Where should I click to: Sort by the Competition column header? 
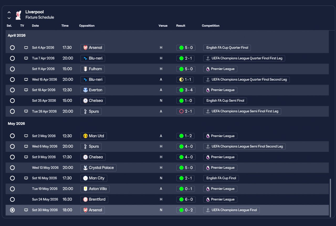coord(211,26)
